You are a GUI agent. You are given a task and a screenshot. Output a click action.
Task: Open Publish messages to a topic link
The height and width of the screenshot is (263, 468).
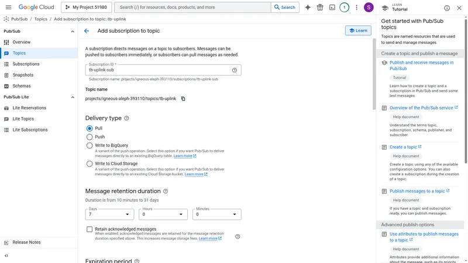pyautogui.click(x=419, y=191)
